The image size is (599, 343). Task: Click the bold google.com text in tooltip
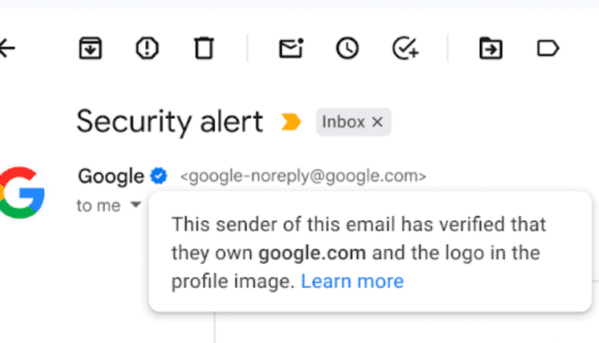(x=312, y=253)
